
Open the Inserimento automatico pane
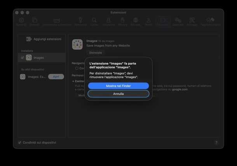click(x=57, y=22)
